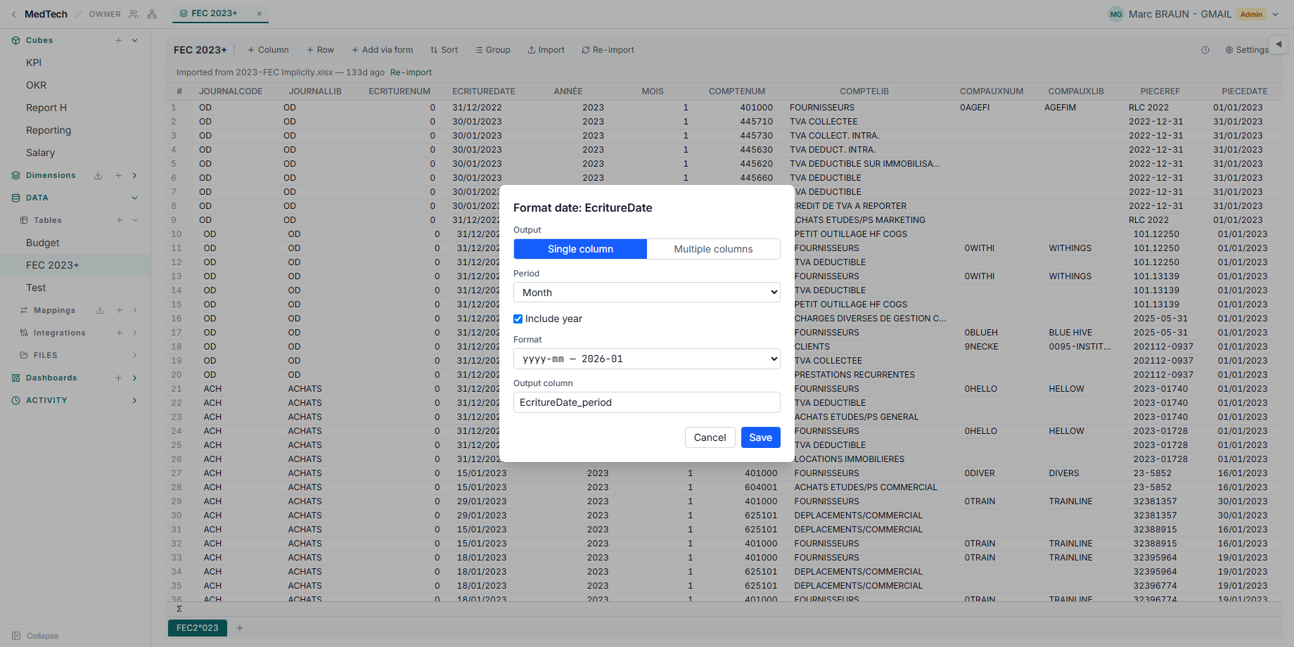Click the Import toolbar button
The width and height of the screenshot is (1294, 647).
[x=546, y=50]
